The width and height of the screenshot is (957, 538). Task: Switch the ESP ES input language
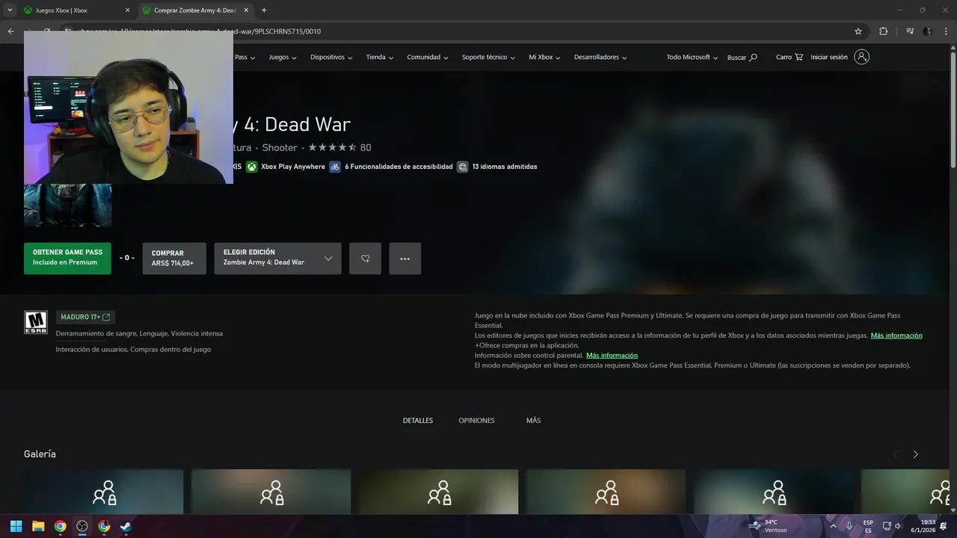[868, 526]
